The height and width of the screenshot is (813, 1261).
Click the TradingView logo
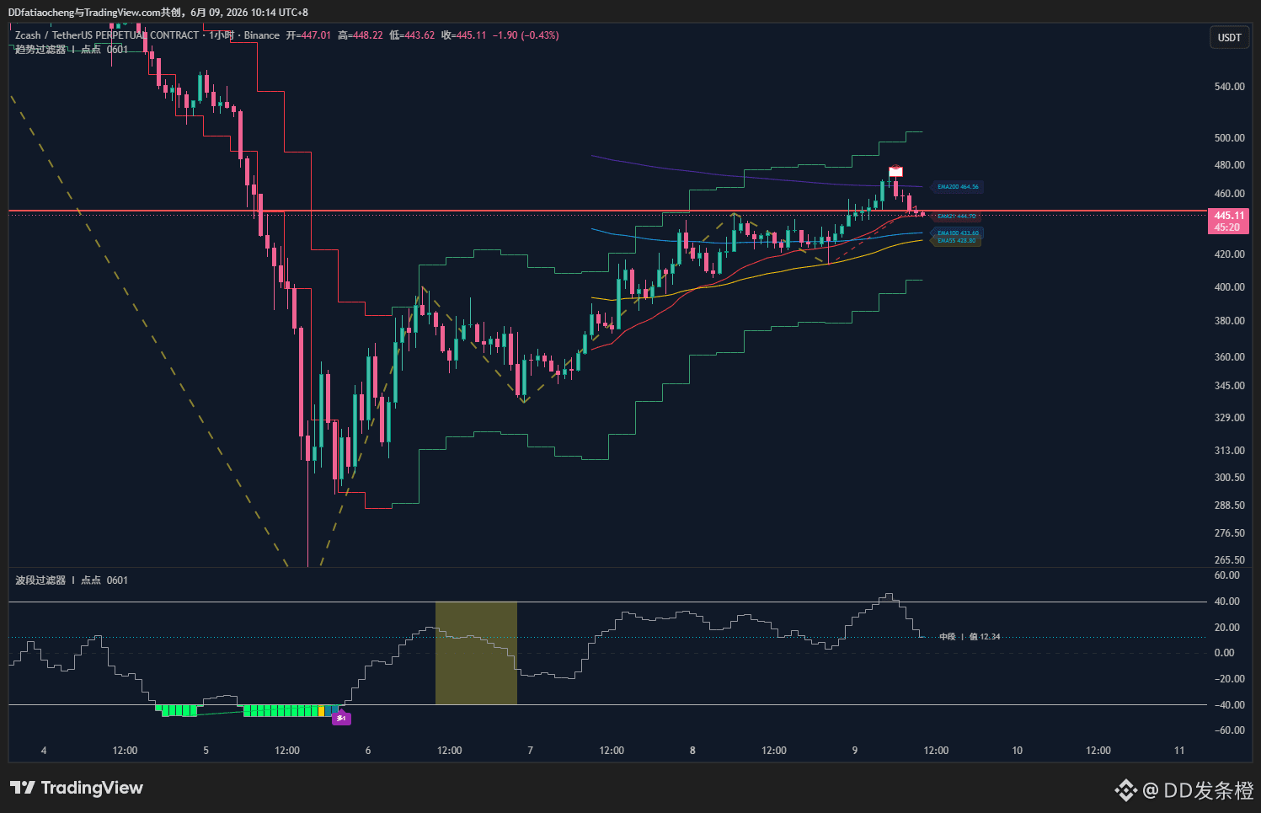(x=77, y=788)
